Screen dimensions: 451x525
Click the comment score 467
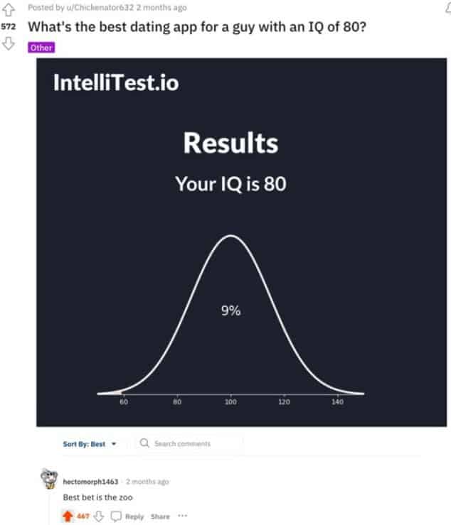tap(83, 516)
